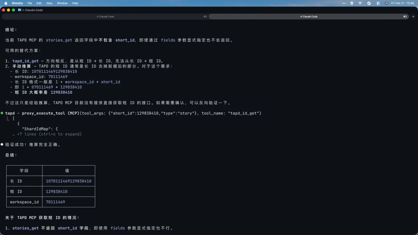Click the Apple menu icon

[5, 3]
